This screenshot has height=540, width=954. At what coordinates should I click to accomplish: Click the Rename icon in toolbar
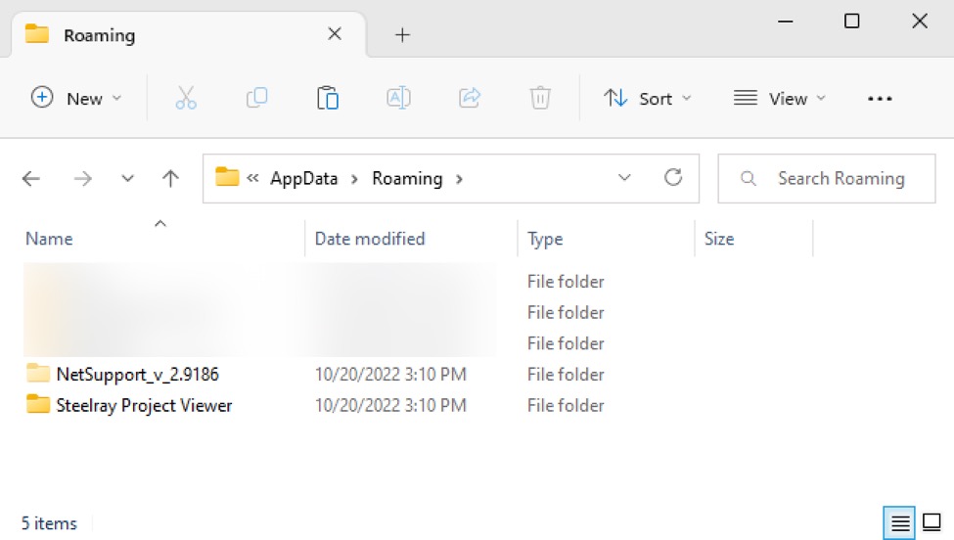[x=398, y=98]
